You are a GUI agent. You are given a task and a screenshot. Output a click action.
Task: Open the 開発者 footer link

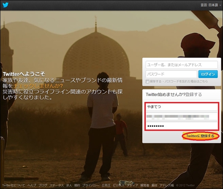tap(145, 185)
